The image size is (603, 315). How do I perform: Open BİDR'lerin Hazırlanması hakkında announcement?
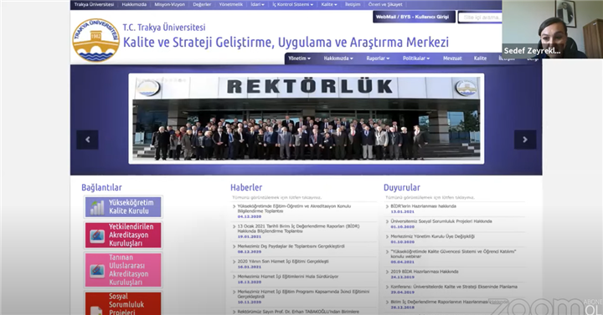[x=423, y=206]
